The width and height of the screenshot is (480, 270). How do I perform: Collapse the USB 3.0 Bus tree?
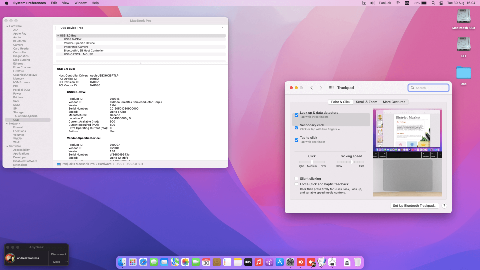tap(58, 35)
